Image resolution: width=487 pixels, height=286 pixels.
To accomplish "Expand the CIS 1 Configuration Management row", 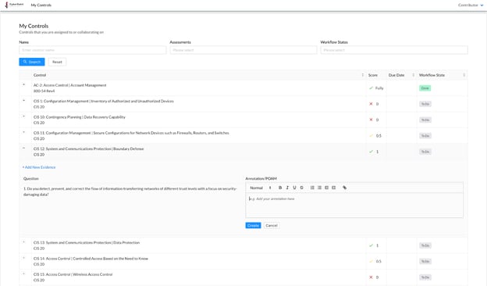I will click(24, 101).
